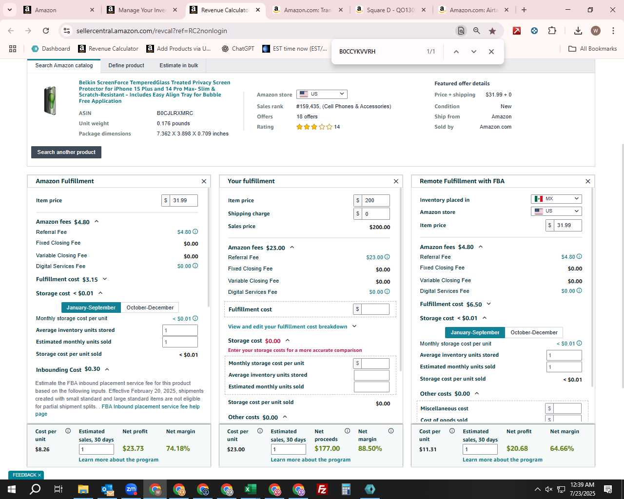Select January-September in Remote Fulfillment storage cost
Screen dimensions: 624x499
[x=475, y=332]
